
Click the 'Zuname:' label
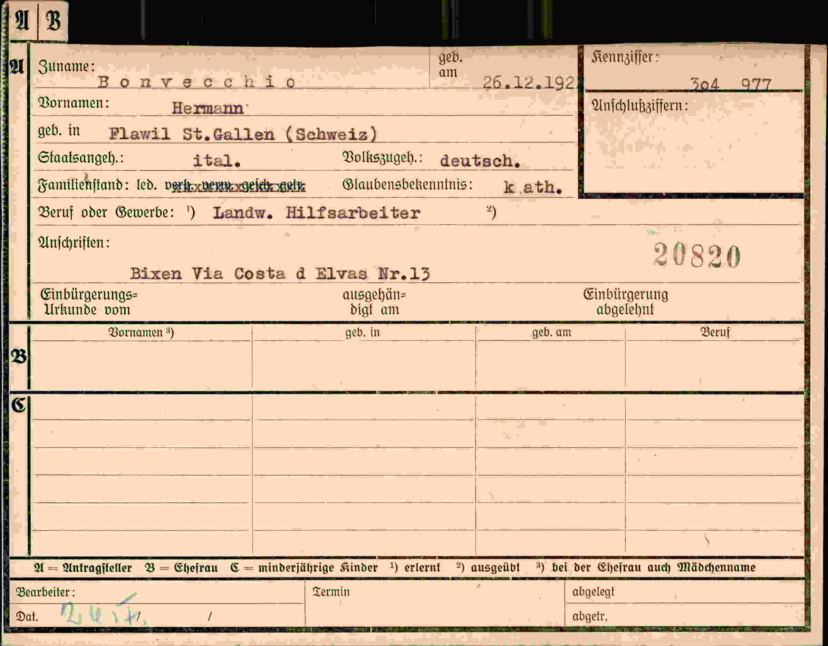tap(66, 67)
